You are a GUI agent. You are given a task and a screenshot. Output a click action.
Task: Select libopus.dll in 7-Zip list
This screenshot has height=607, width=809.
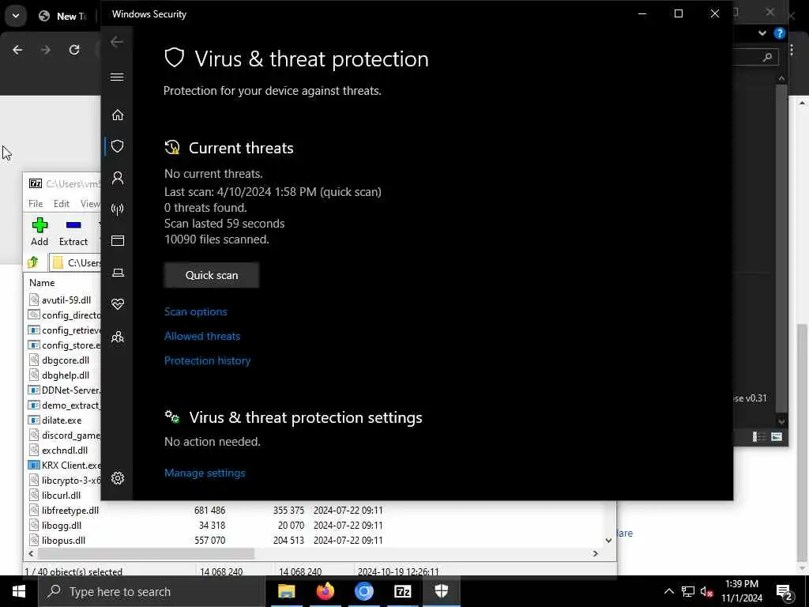click(63, 541)
